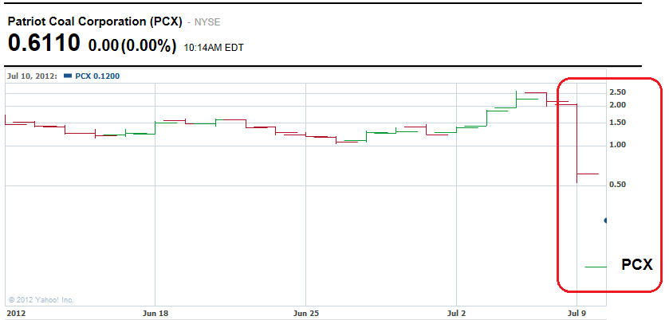669x320 pixels.
Task: Click the lowest red price bar beside PCX
Action: coord(596,267)
